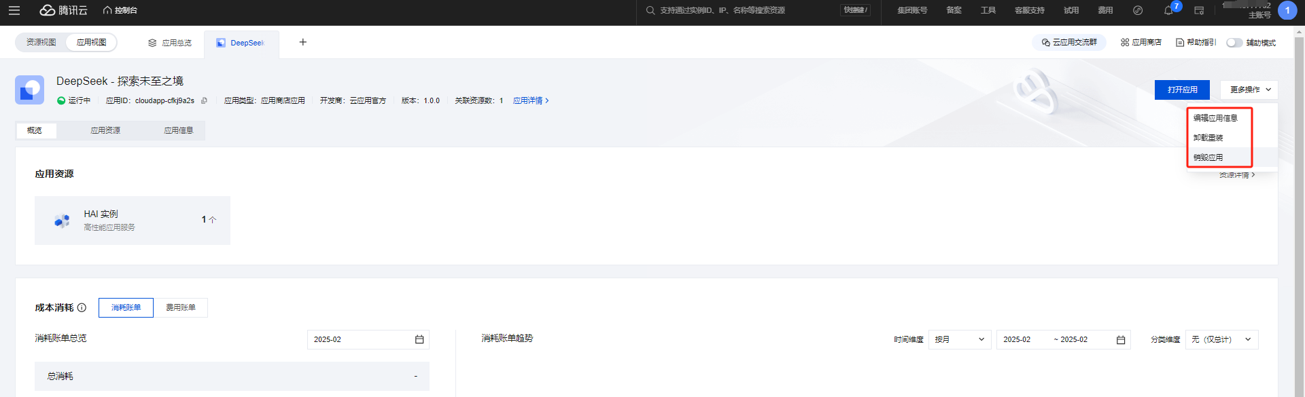Toggle 辅助模式 switch
This screenshot has width=1305, height=397.
point(1234,43)
